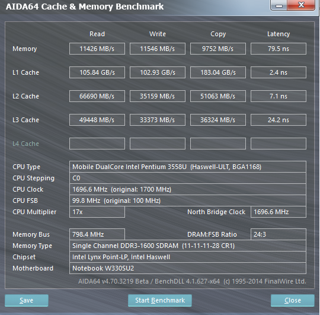Viewport: 320px width, 315px height.
Task: Select L1 Cache Read 105.84 GB/s
Action: click(97, 72)
